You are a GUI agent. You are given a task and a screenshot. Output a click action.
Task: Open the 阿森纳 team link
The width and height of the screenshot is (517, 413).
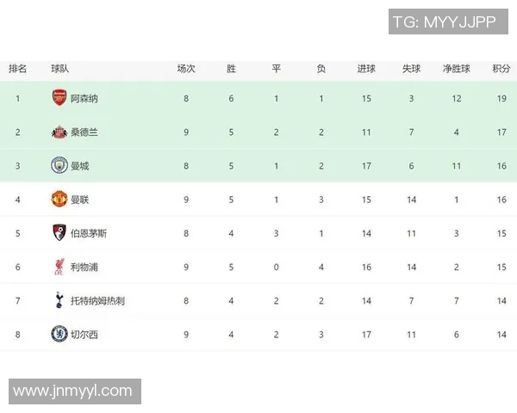[x=84, y=98]
